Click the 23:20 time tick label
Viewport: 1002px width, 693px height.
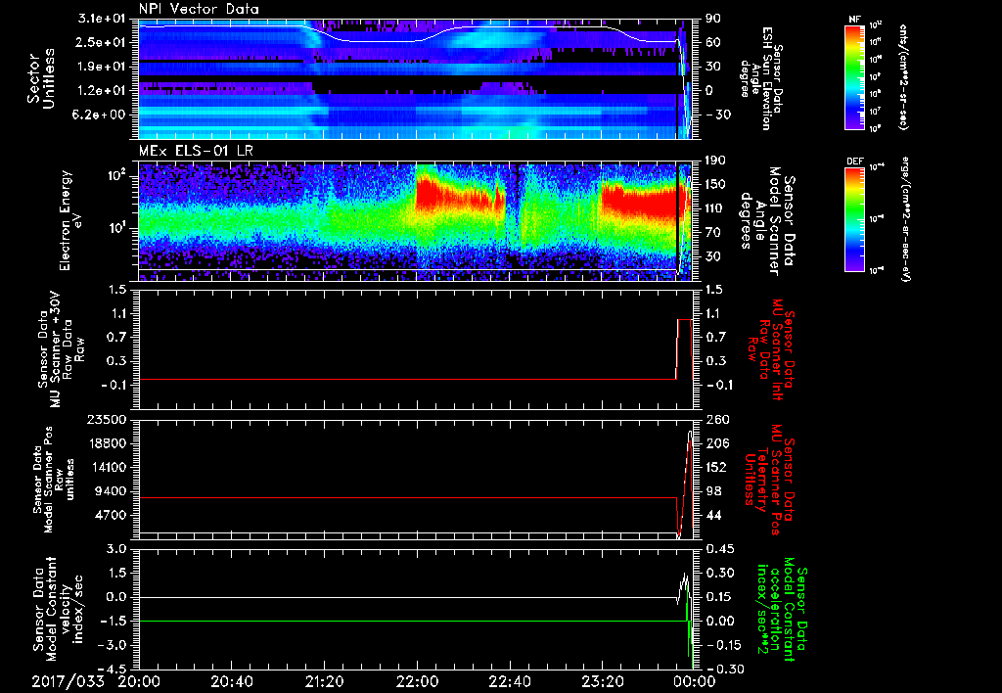tap(602, 680)
